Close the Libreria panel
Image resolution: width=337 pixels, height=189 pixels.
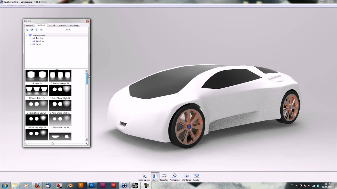point(88,21)
